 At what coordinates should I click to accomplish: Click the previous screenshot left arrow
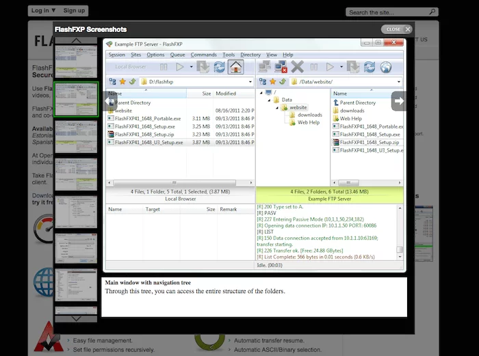tap(109, 101)
